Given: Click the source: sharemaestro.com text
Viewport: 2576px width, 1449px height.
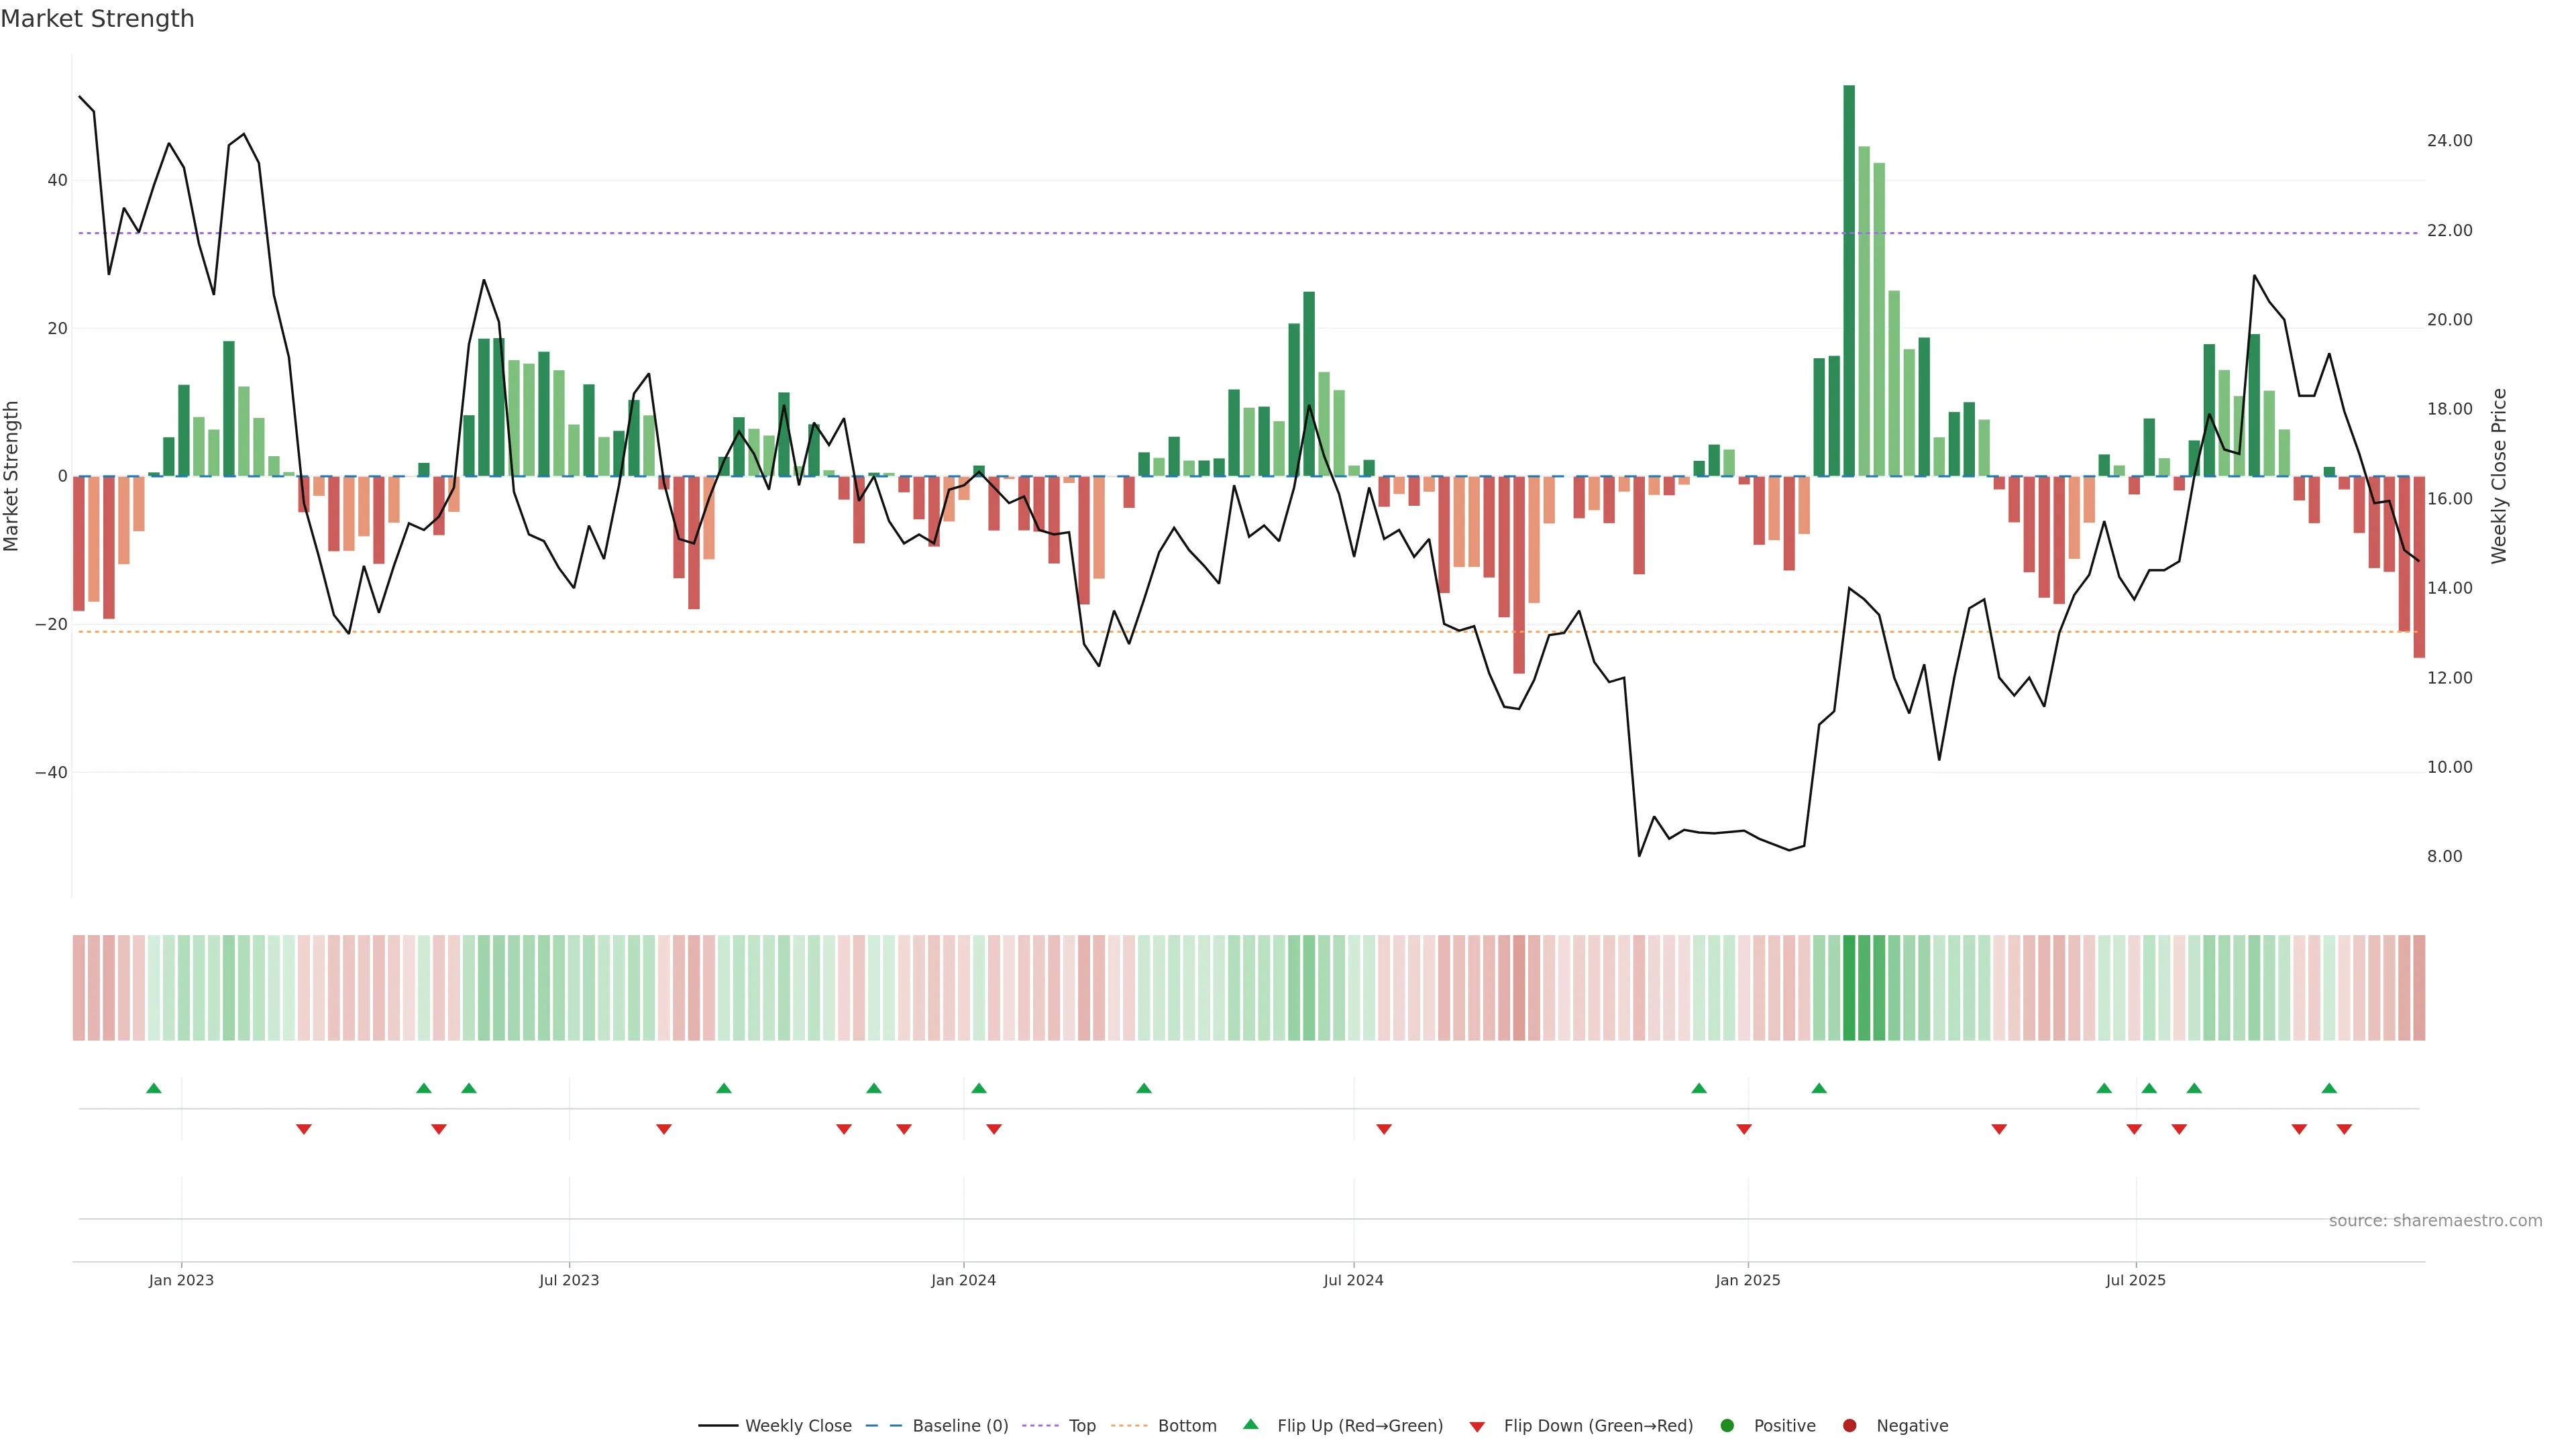Looking at the screenshot, I should [x=2435, y=1220].
